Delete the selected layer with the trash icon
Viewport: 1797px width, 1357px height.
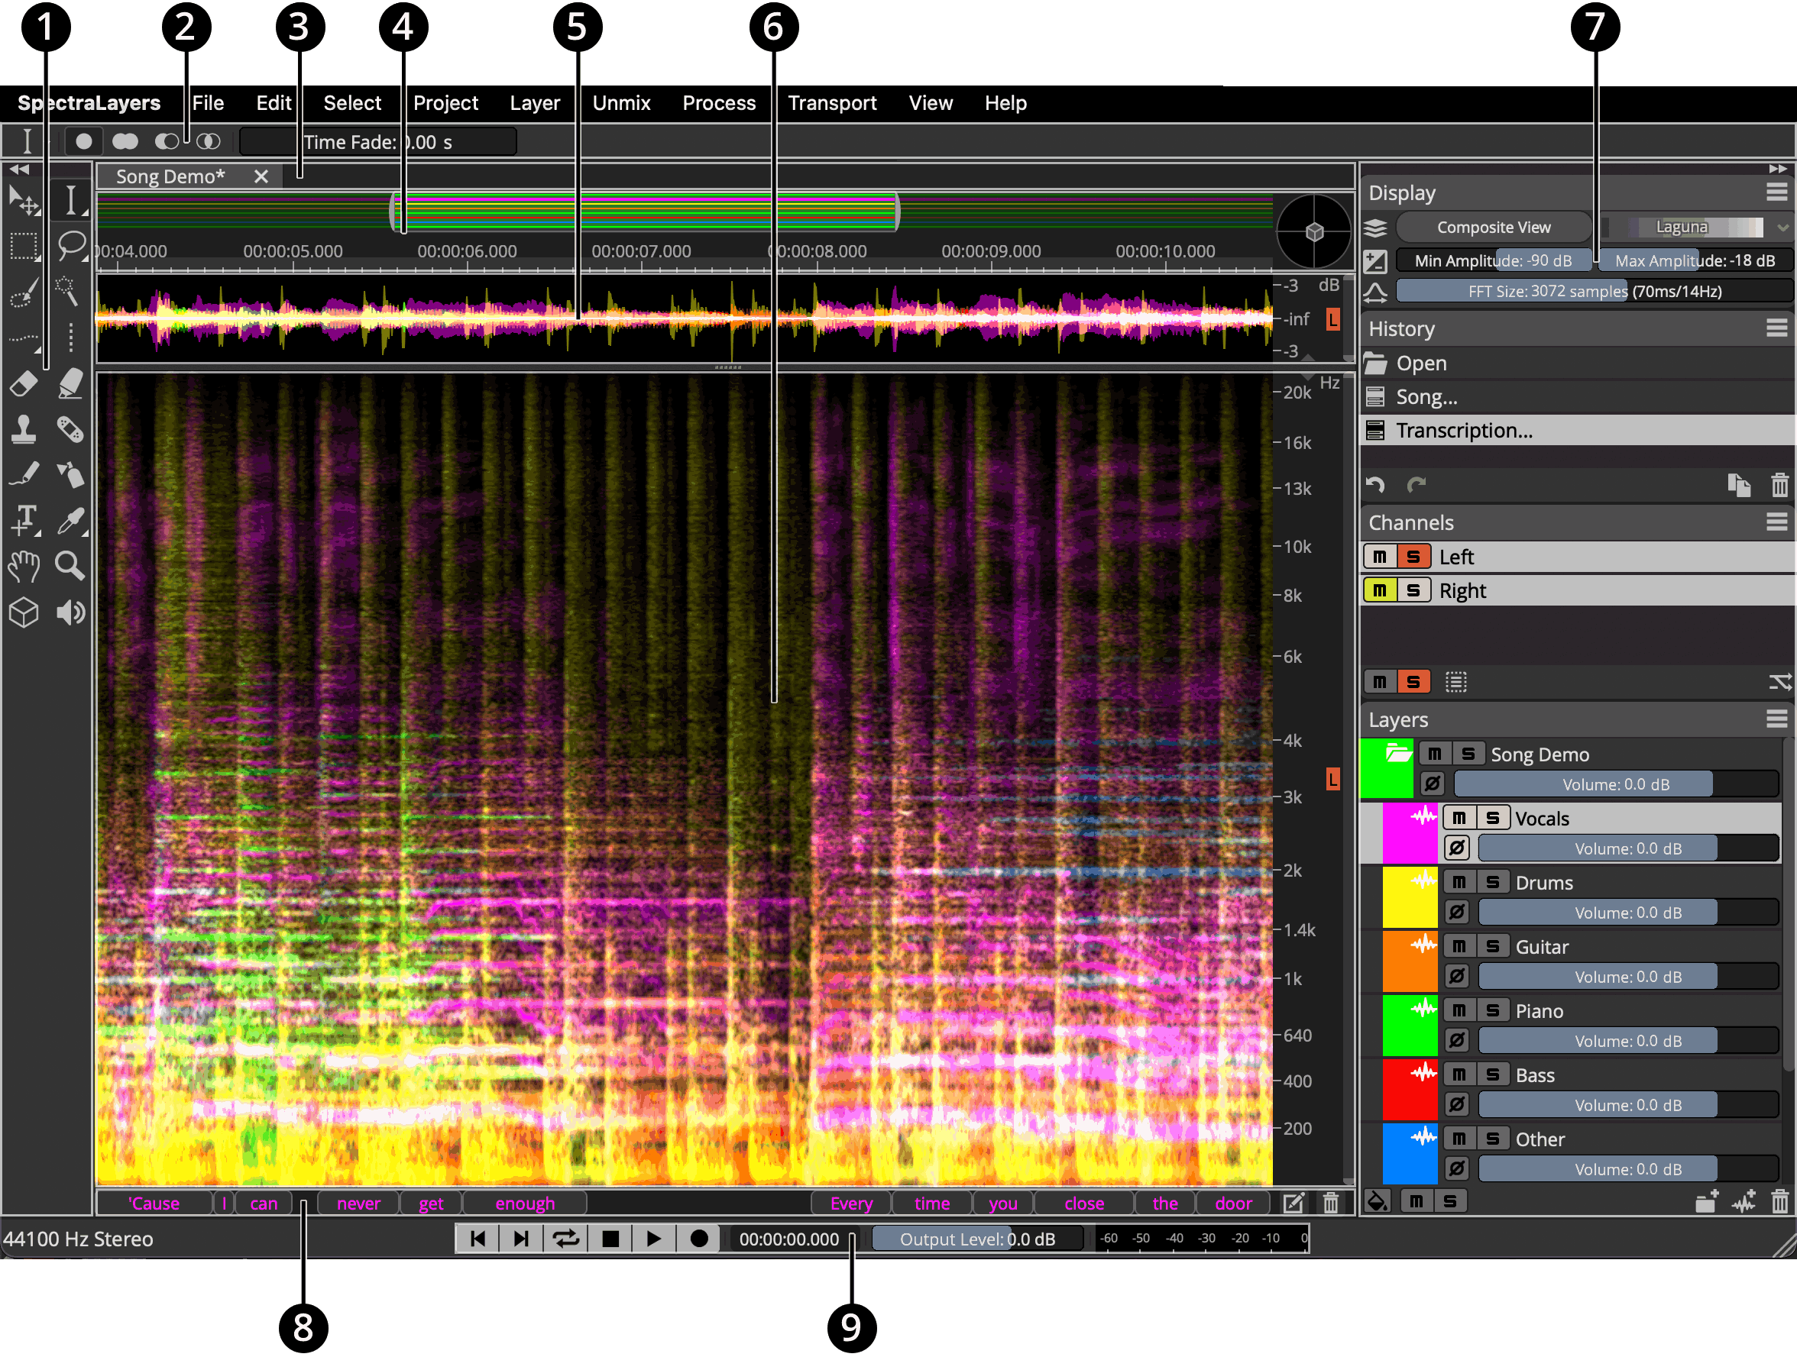coord(1779,1201)
